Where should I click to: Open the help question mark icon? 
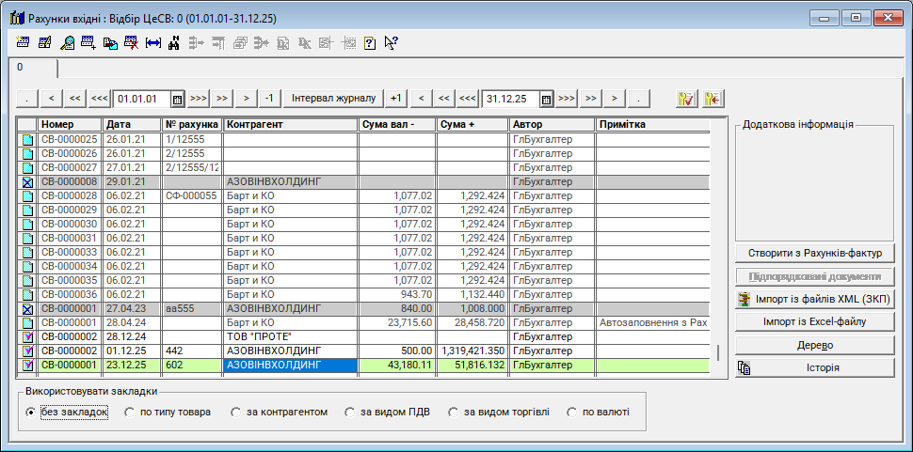[369, 42]
